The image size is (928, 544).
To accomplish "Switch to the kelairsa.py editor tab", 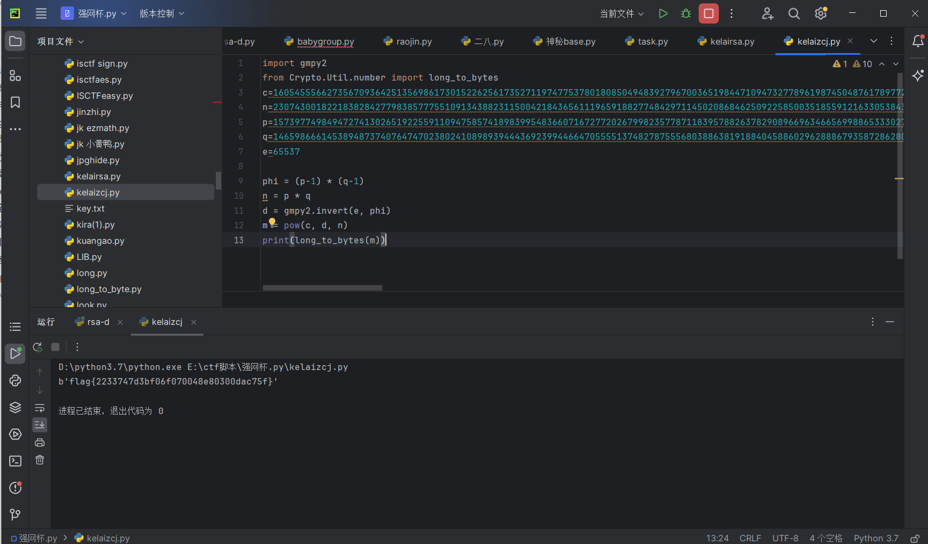I will pos(726,41).
